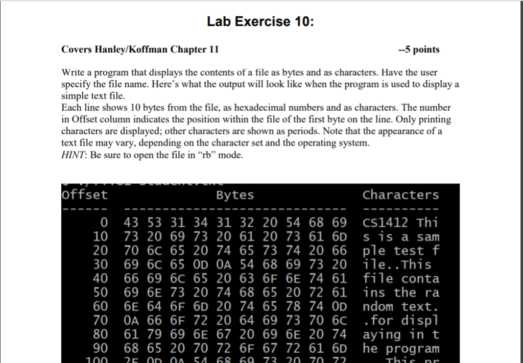Click the offset value "0" in first row
The width and height of the screenshot is (523, 363).
(104, 222)
